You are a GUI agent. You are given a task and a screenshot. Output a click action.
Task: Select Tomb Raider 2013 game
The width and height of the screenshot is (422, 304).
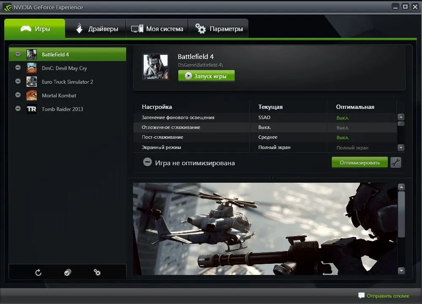coord(68,109)
